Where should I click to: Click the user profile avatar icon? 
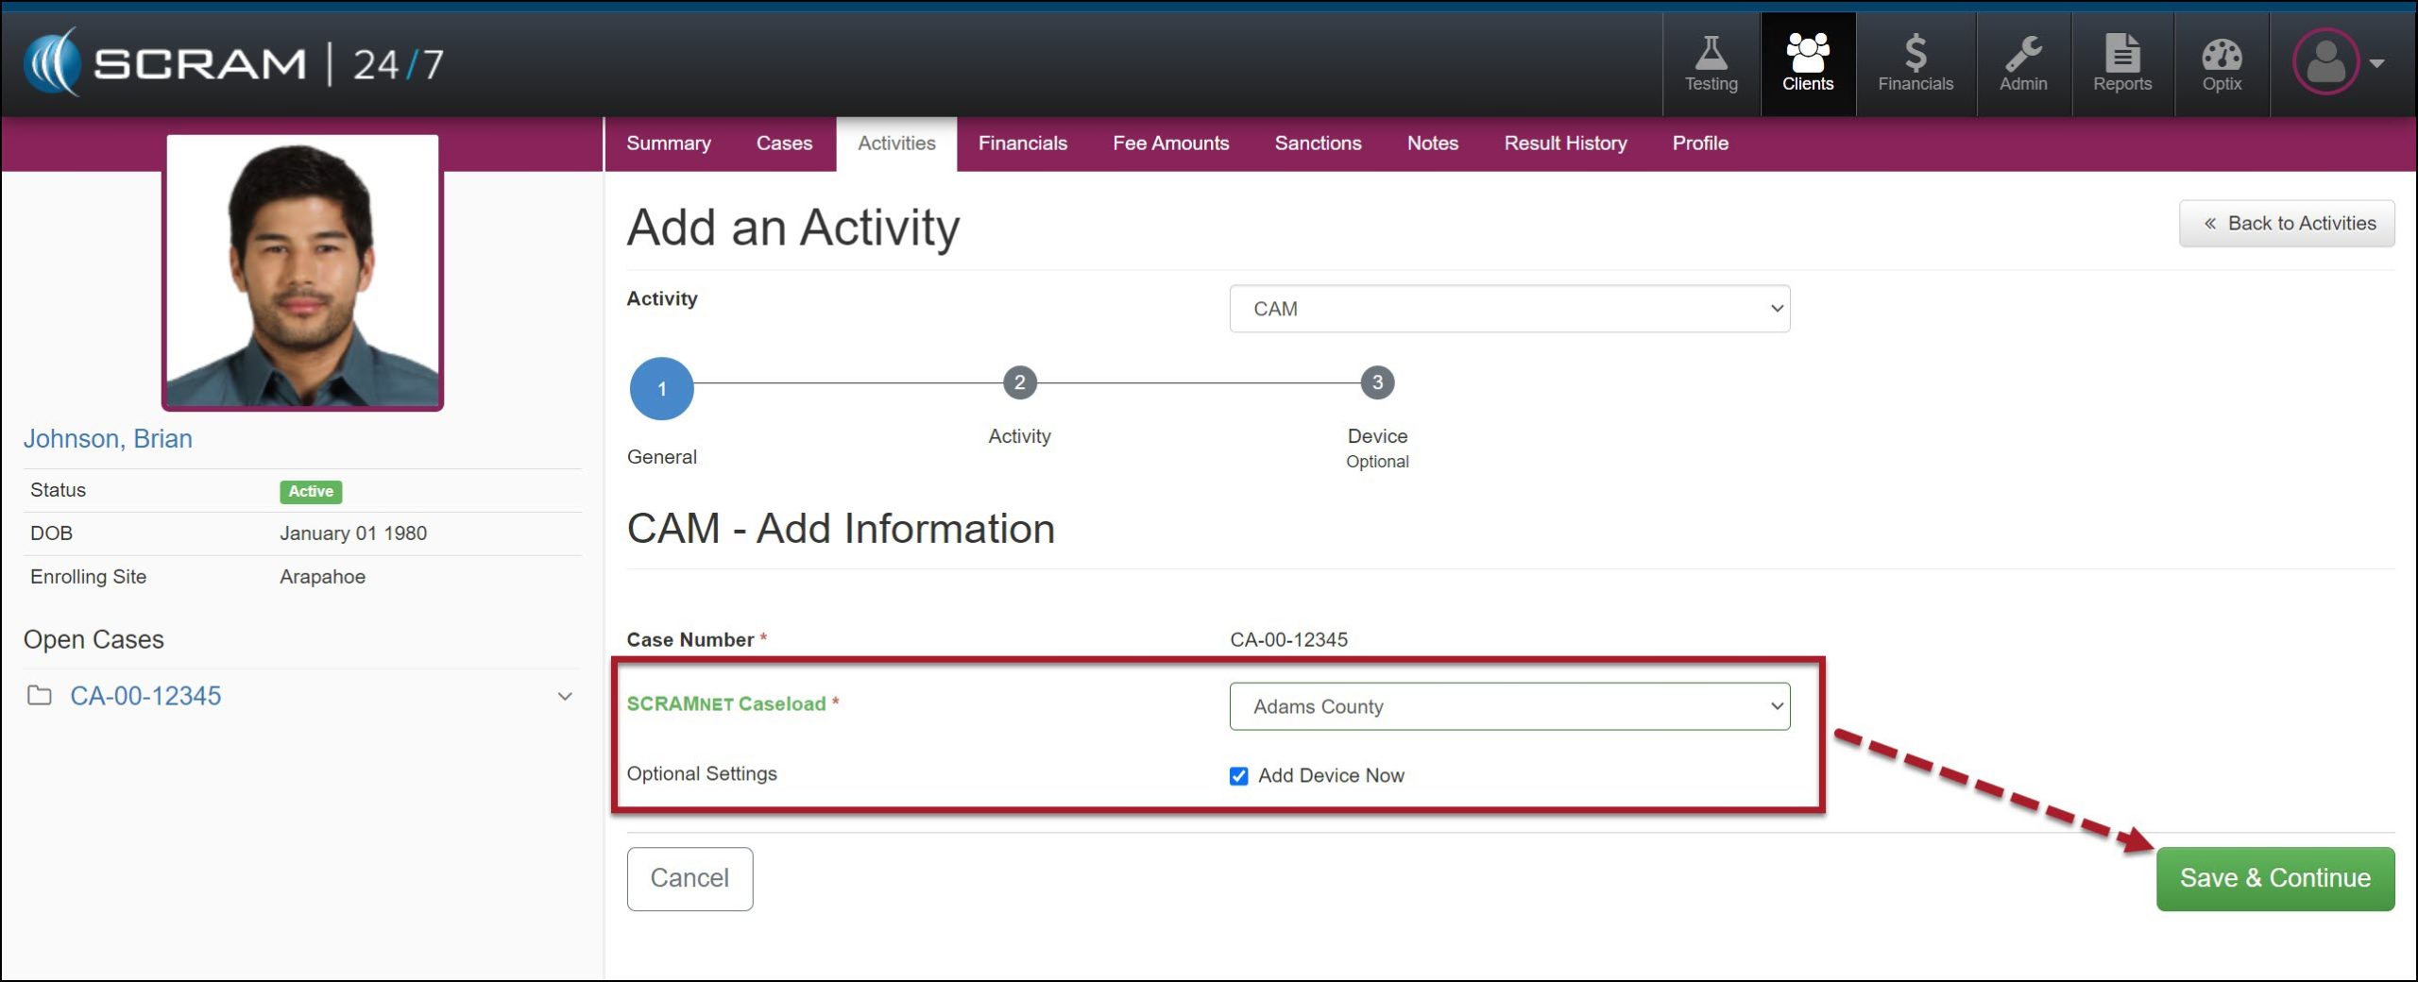tap(2325, 62)
